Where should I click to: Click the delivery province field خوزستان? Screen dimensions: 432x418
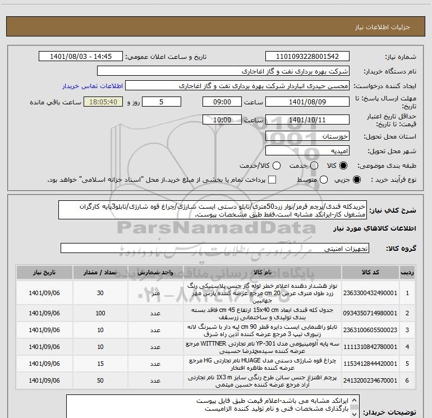(x=307, y=136)
